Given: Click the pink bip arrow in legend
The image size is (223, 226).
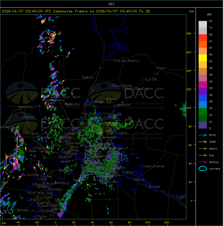Looking at the screenshot, I should pos(203,155).
